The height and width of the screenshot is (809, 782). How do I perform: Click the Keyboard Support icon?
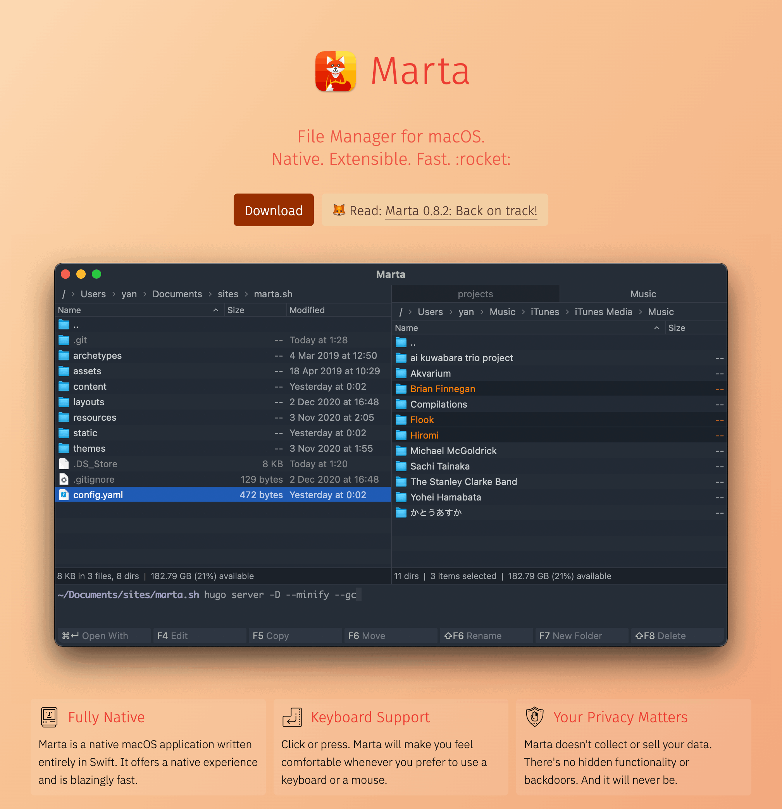point(292,717)
